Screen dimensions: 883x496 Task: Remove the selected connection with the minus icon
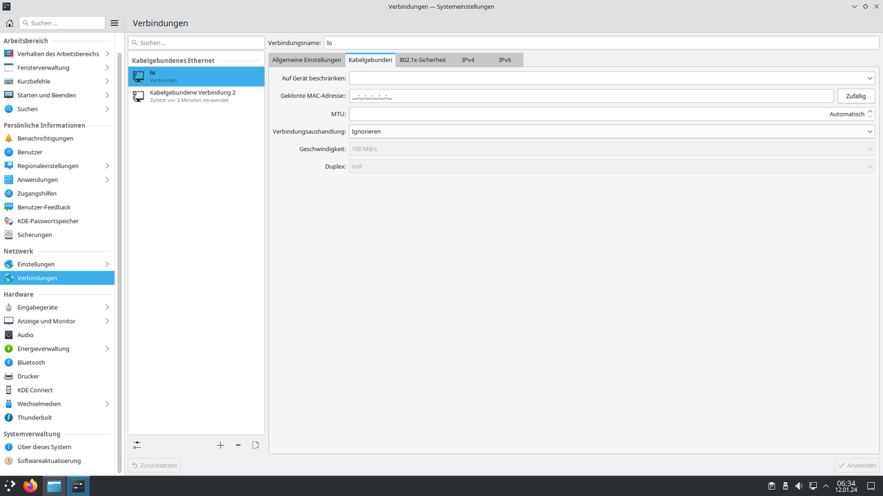238,445
